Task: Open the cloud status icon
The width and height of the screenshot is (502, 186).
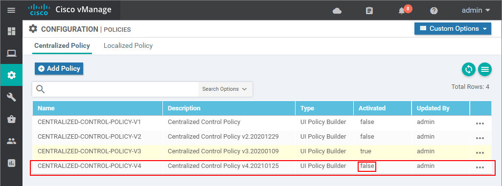Action: coord(337,11)
